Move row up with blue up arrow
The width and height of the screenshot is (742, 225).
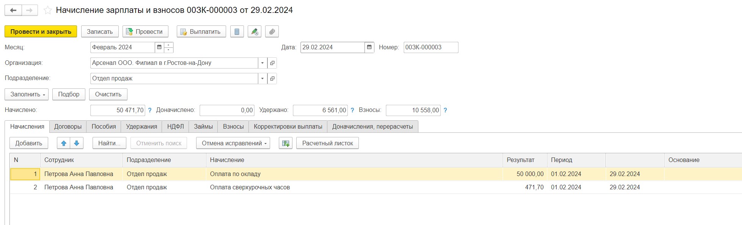pyautogui.click(x=64, y=143)
